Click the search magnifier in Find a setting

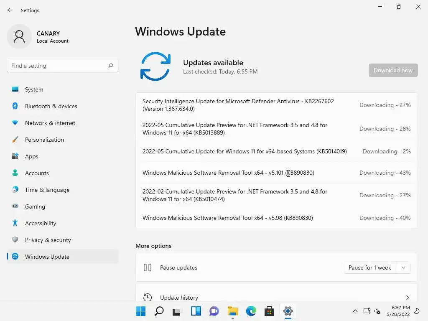pyautogui.click(x=110, y=66)
